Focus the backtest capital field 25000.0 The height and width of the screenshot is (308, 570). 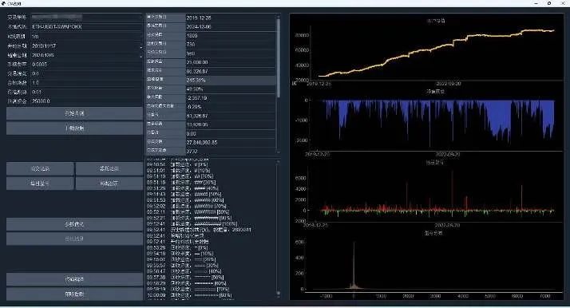(x=86, y=101)
